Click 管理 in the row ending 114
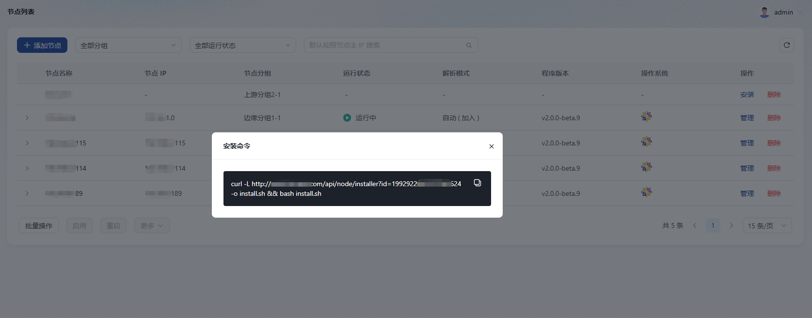Screen dimensions: 812x318 (747, 168)
